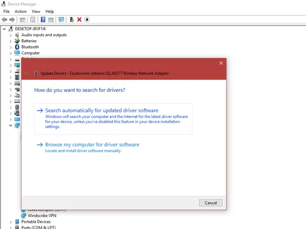This screenshot has height=229, width=306.
Task: Select the Ports (COM & LPT) tree label
Action: [x=38, y=227]
